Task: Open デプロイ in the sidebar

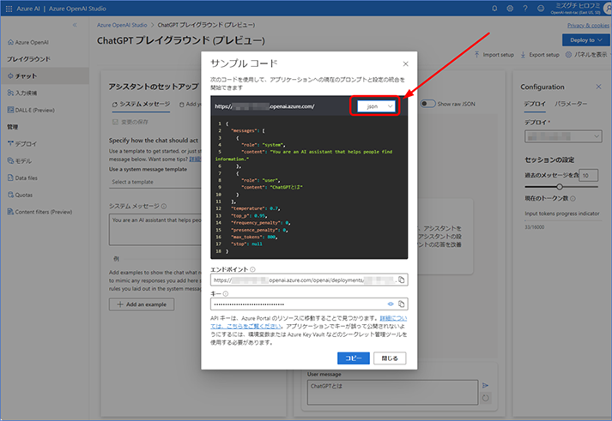Action: 22,144
